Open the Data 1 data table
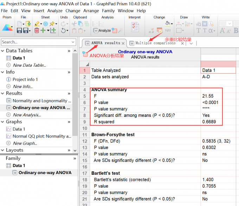Viewport: 239px width, 206px height. click(19, 58)
